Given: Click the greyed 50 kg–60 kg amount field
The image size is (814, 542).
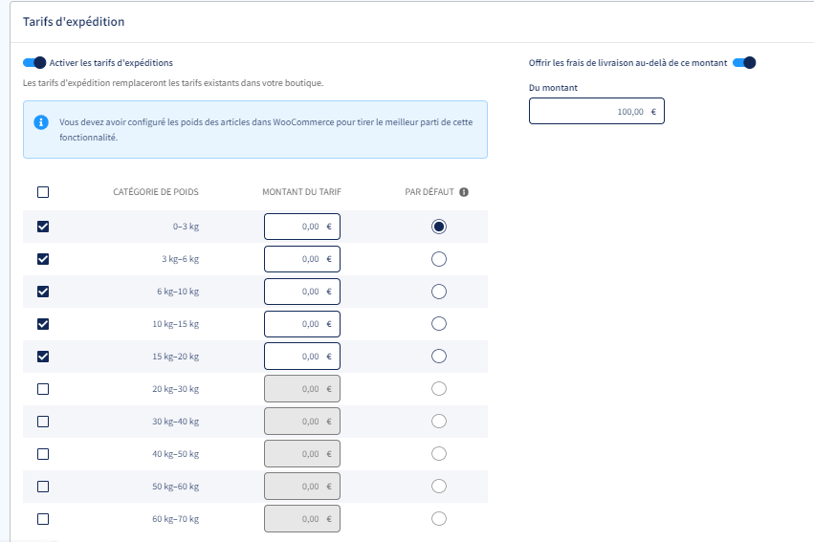Looking at the screenshot, I should coord(302,486).
